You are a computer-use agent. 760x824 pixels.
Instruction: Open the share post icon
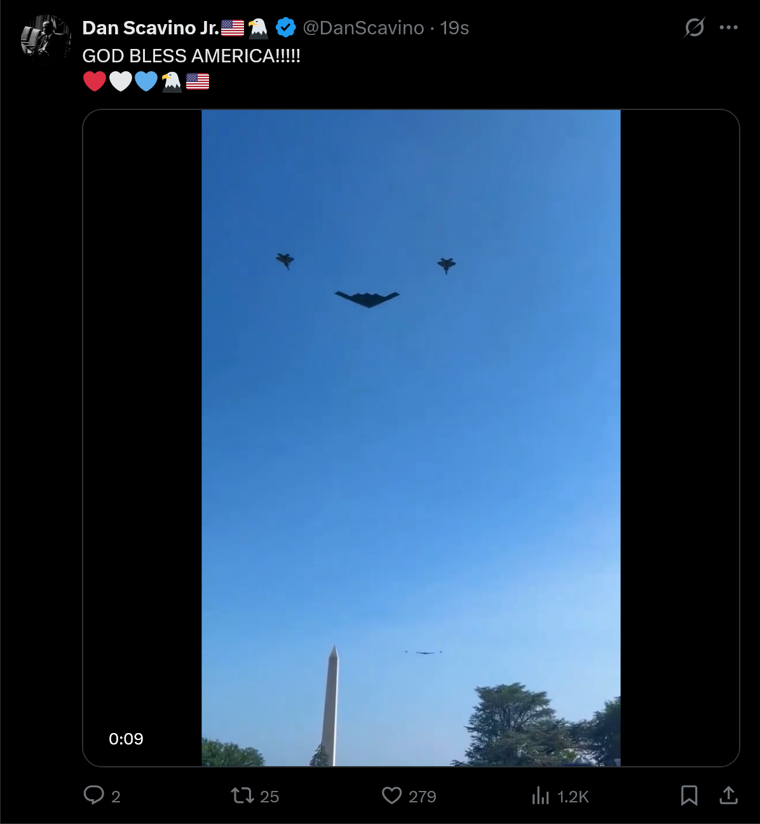(x=729, y=795)
